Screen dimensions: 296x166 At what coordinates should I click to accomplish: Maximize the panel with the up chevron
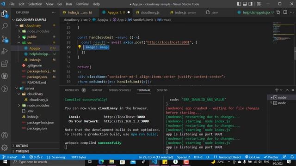287,90
